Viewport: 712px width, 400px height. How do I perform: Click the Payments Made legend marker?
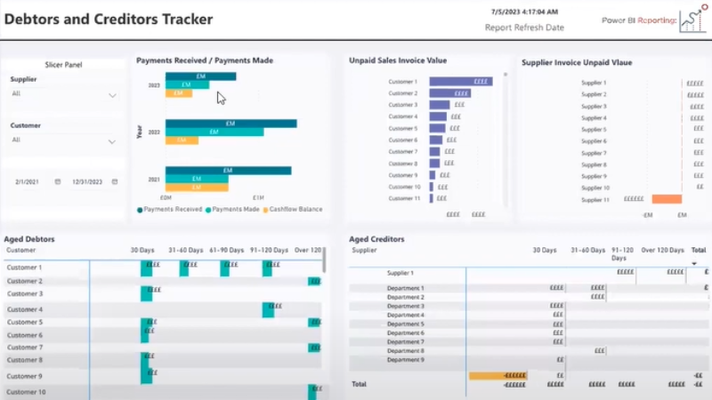pyautogui.click(x=208, y=210)
